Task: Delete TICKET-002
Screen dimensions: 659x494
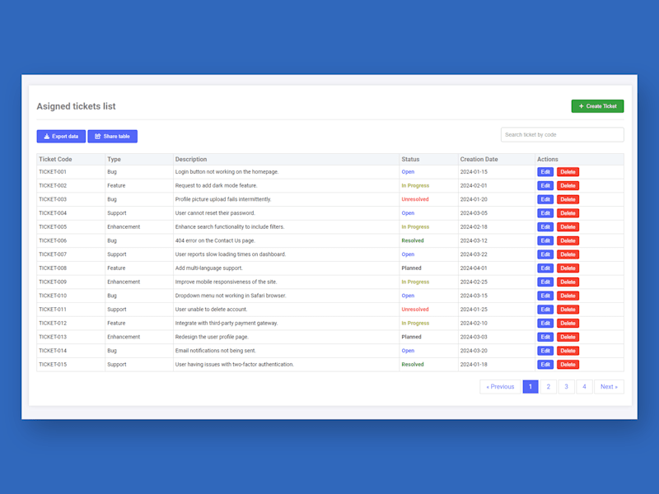Action: [568, 186]
